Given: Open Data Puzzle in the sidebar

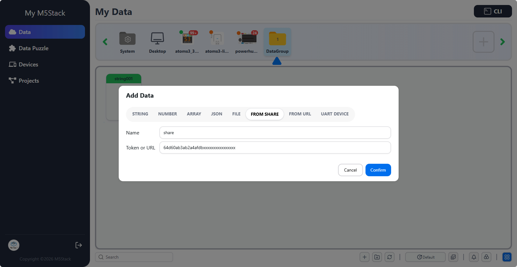Looking at the screenshot, I should (33, 48).
